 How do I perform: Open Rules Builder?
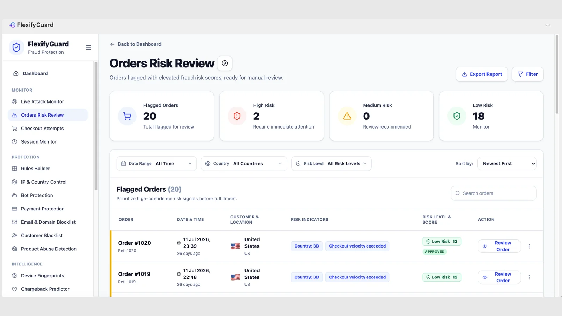click(x=48, y=169)
